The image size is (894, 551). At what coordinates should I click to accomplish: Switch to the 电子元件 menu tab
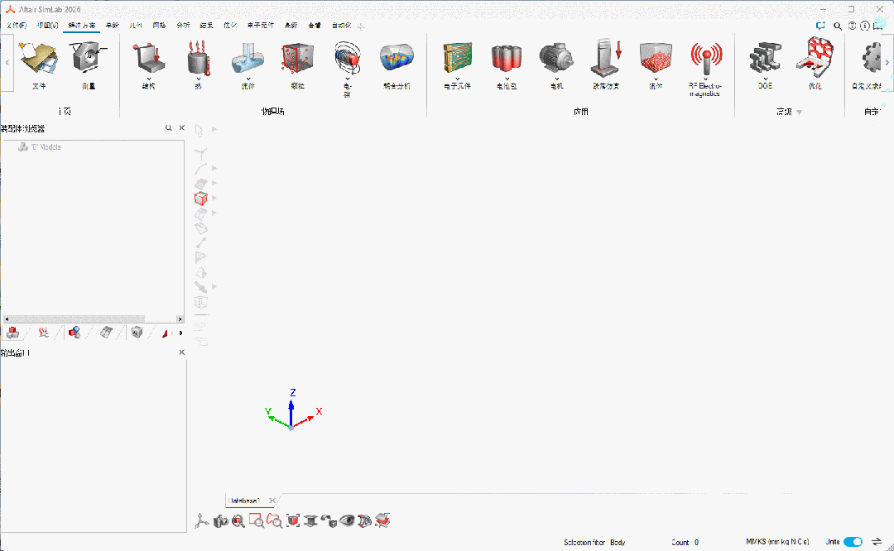(x=261, y=26)
